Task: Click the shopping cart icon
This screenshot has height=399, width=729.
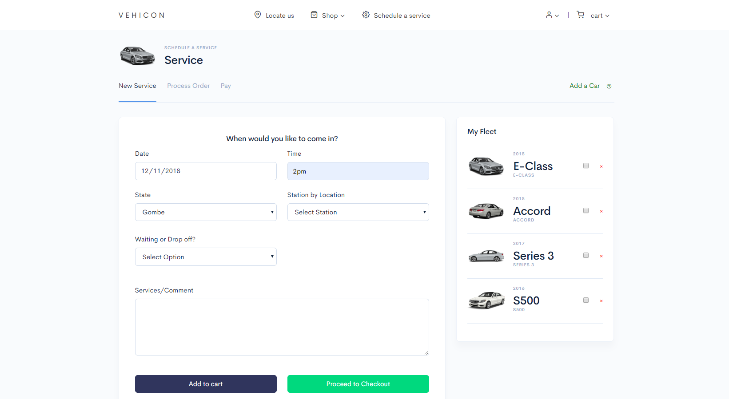Action: point(580,15)
